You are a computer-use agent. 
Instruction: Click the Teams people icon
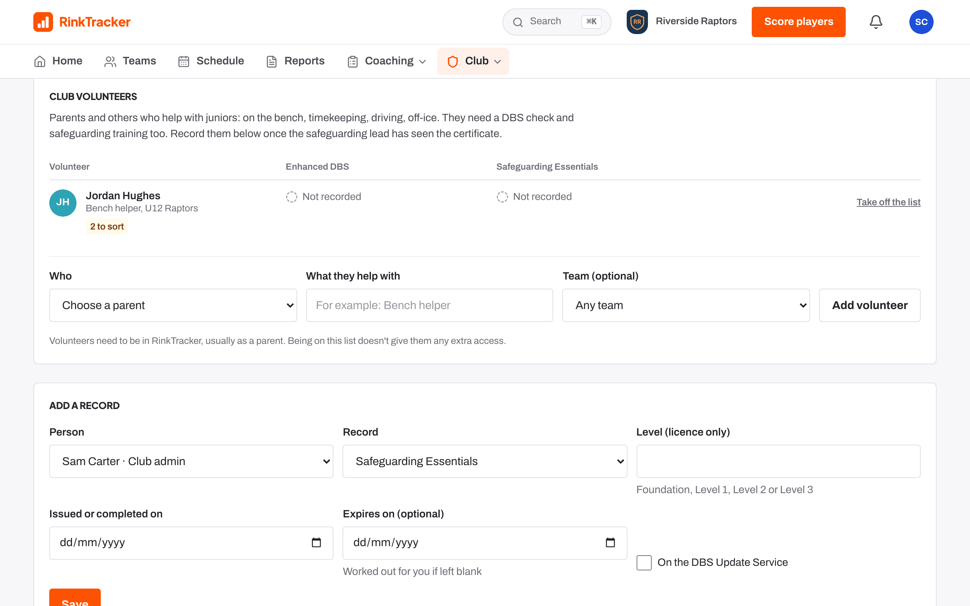click(110, 61)
